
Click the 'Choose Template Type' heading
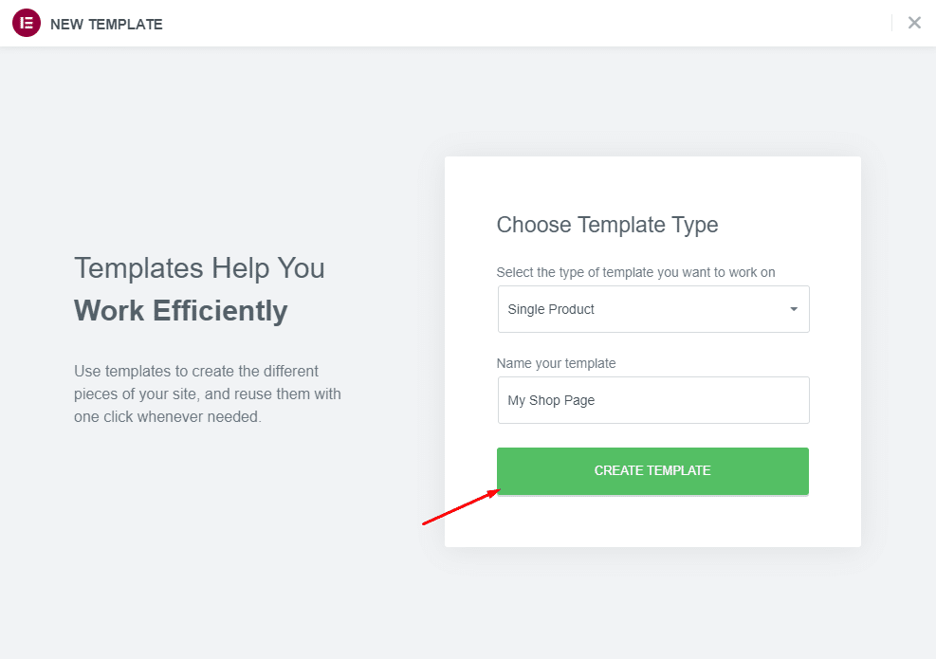coord(607,225)
